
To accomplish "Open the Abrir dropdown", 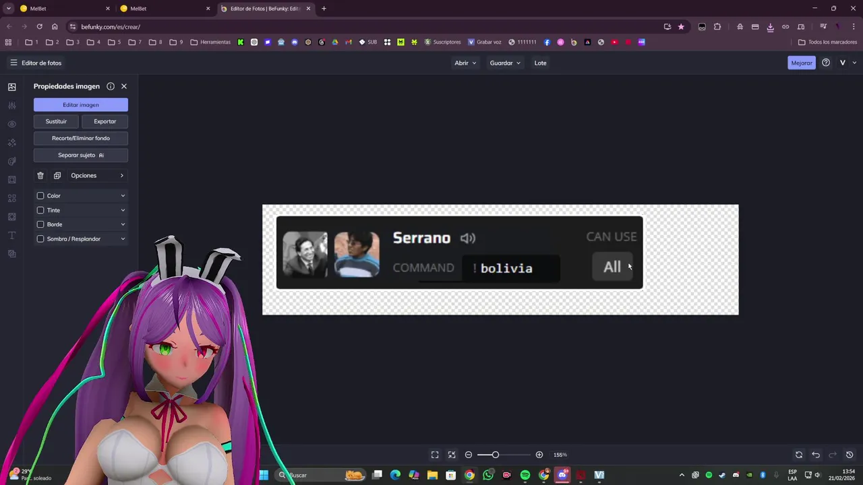I will tap(465, 63).
